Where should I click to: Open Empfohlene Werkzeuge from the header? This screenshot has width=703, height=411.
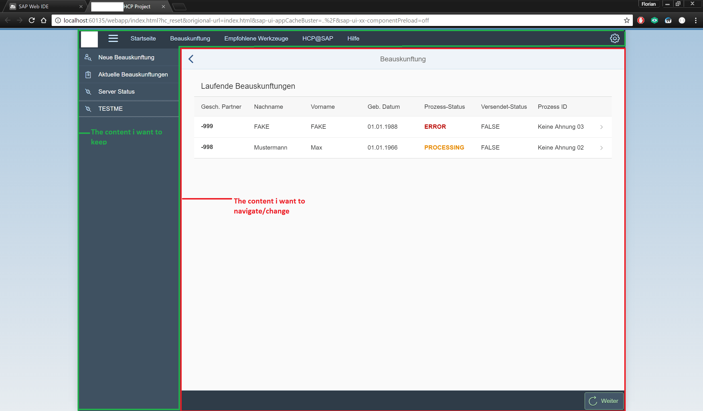pyautogui.click(x=256, y=38)
